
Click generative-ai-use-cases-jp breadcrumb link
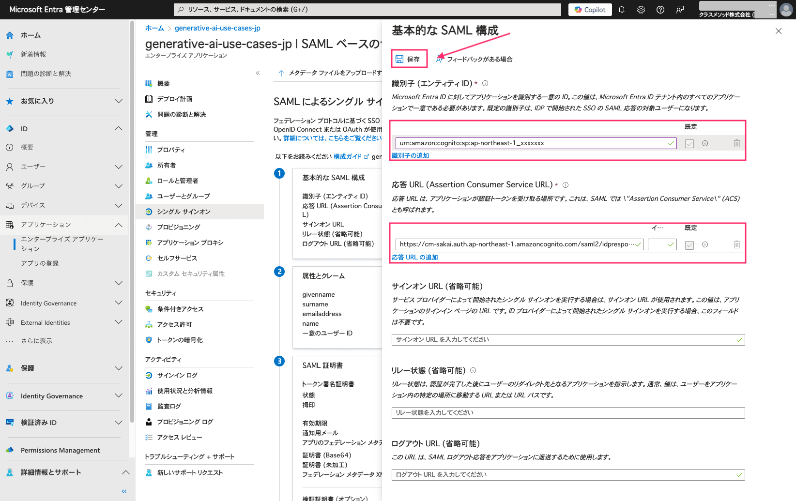click(x=217, y=28)
